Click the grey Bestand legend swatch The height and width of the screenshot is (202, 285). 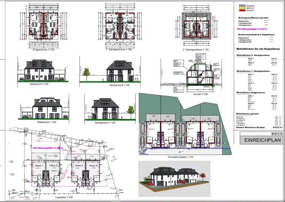coord(242,6)
